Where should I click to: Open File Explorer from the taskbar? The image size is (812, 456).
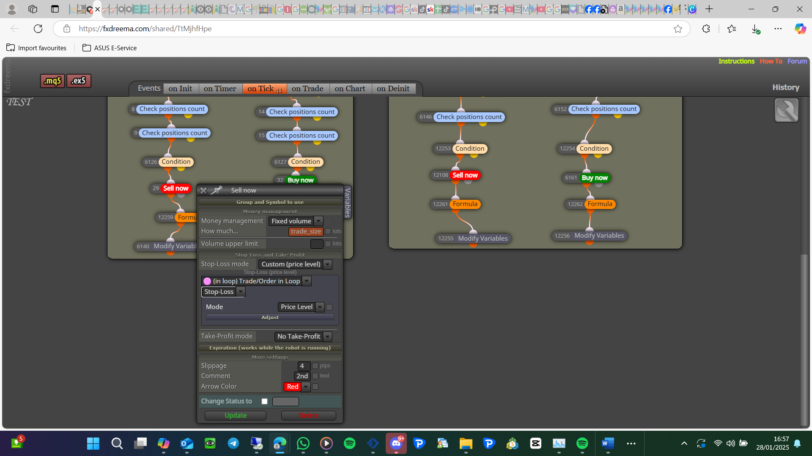[466, 443]
